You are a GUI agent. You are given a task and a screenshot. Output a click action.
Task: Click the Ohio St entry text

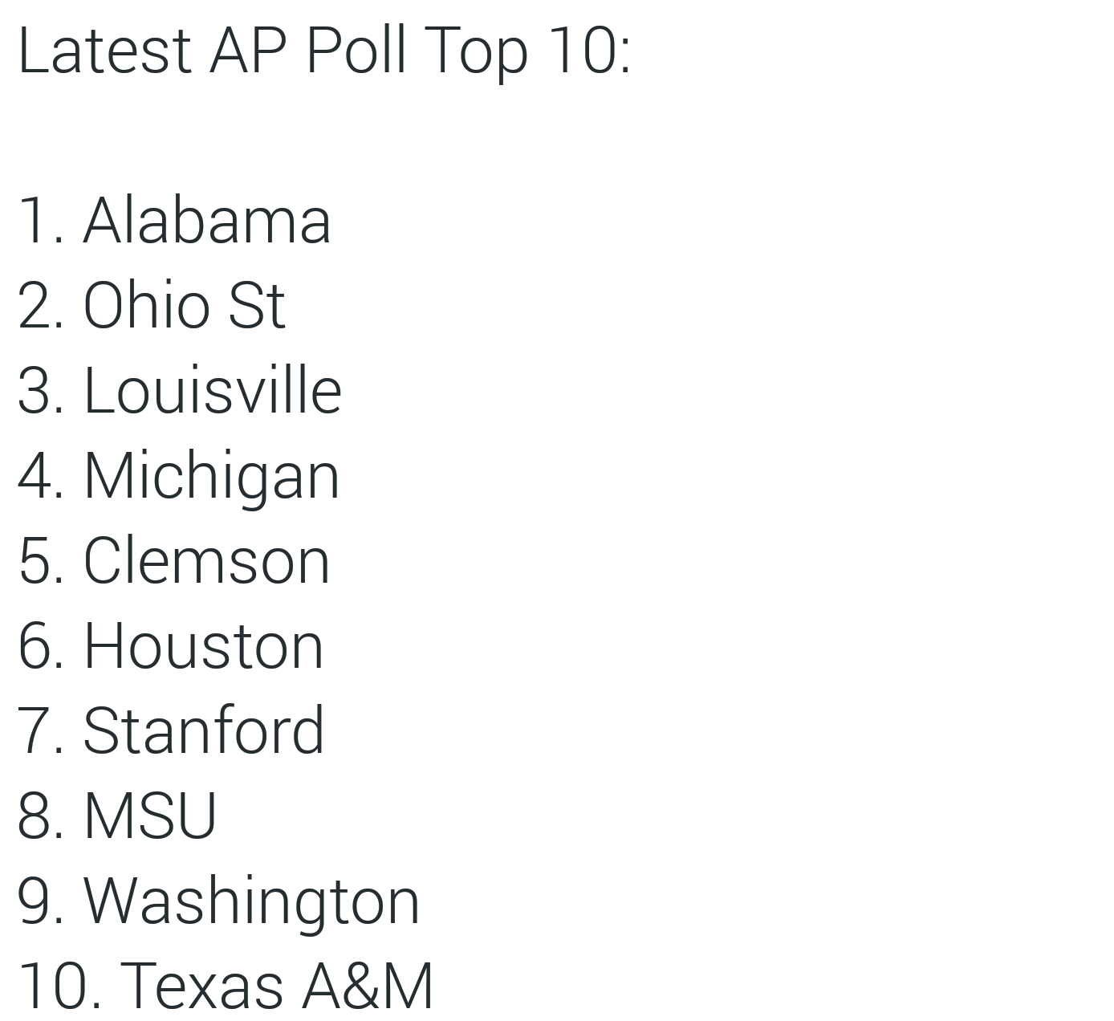pyautogui.click(x=184, y=305)
